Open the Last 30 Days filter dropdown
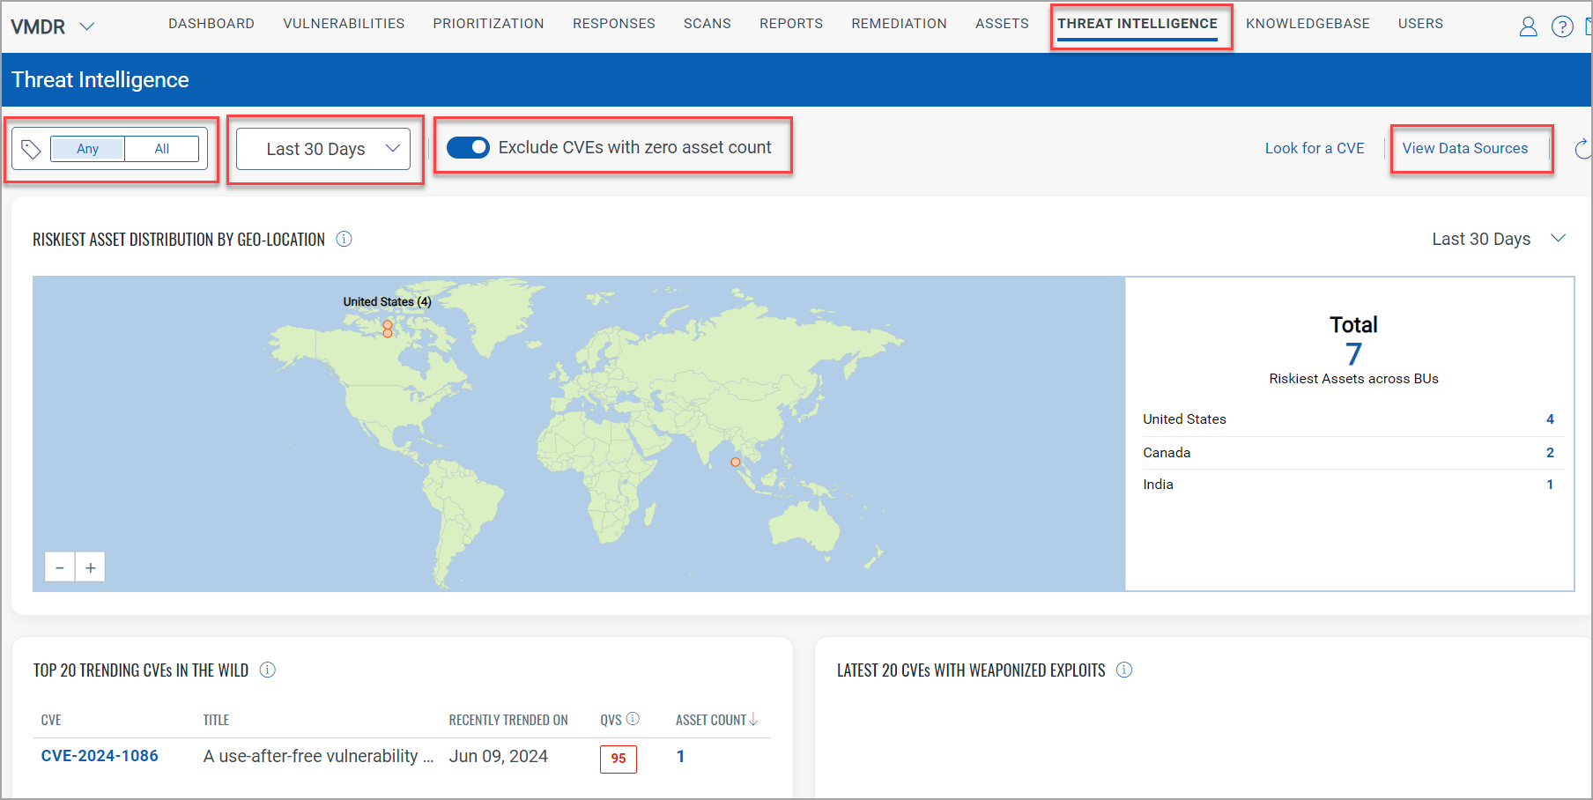The width and height of the screenshot is (1593, 800). [323, 149]
